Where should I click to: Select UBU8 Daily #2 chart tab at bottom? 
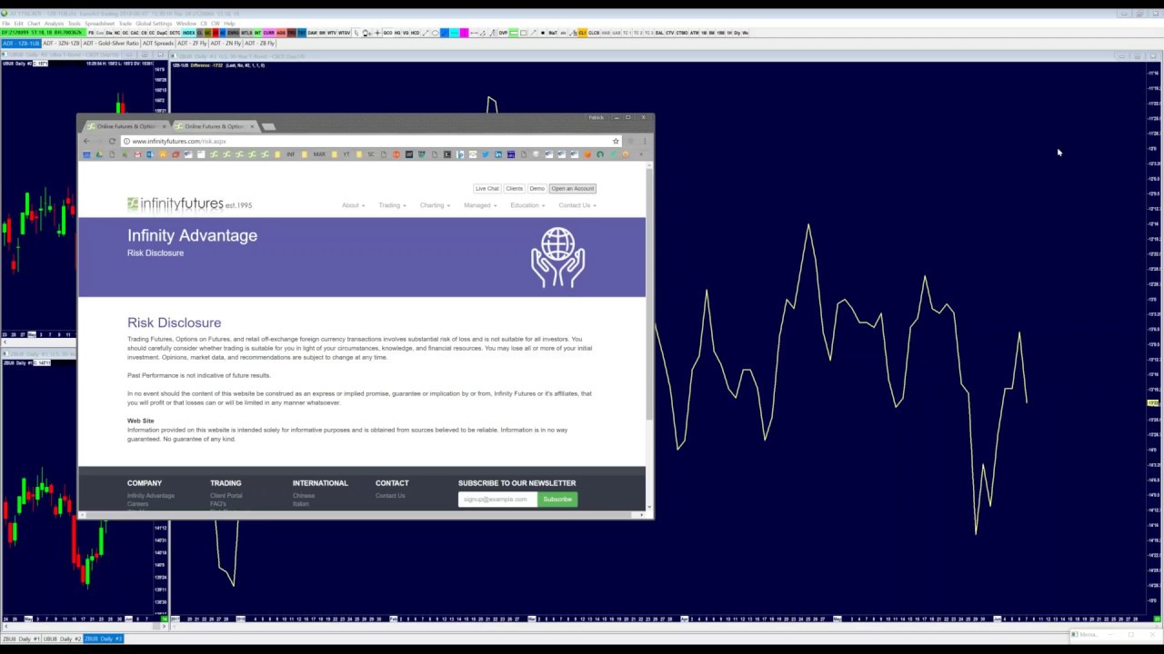pyautogui.click(x=63, y=639)
